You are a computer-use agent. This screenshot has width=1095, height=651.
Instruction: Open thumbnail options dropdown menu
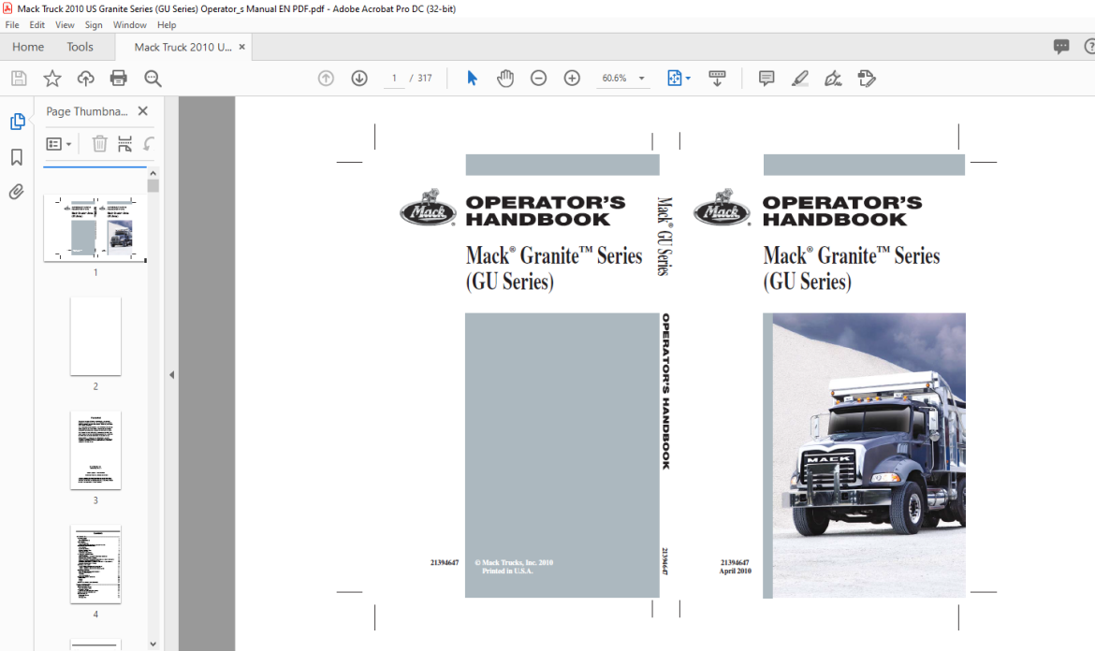pyautogui.click(x=59, y=144)
